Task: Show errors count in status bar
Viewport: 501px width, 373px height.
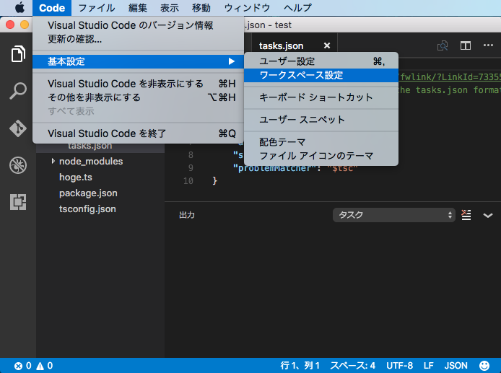Action: click(23, 366)
